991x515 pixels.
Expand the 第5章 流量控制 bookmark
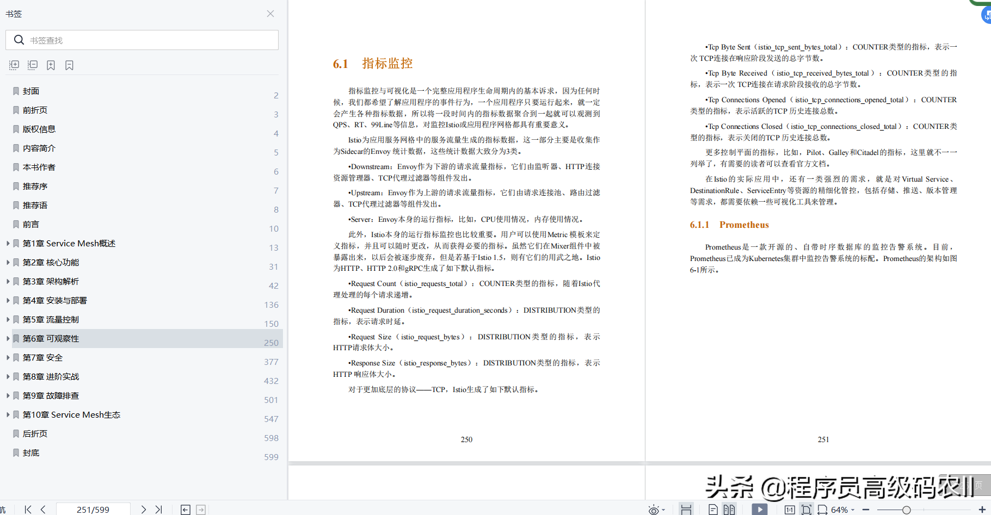8,319
